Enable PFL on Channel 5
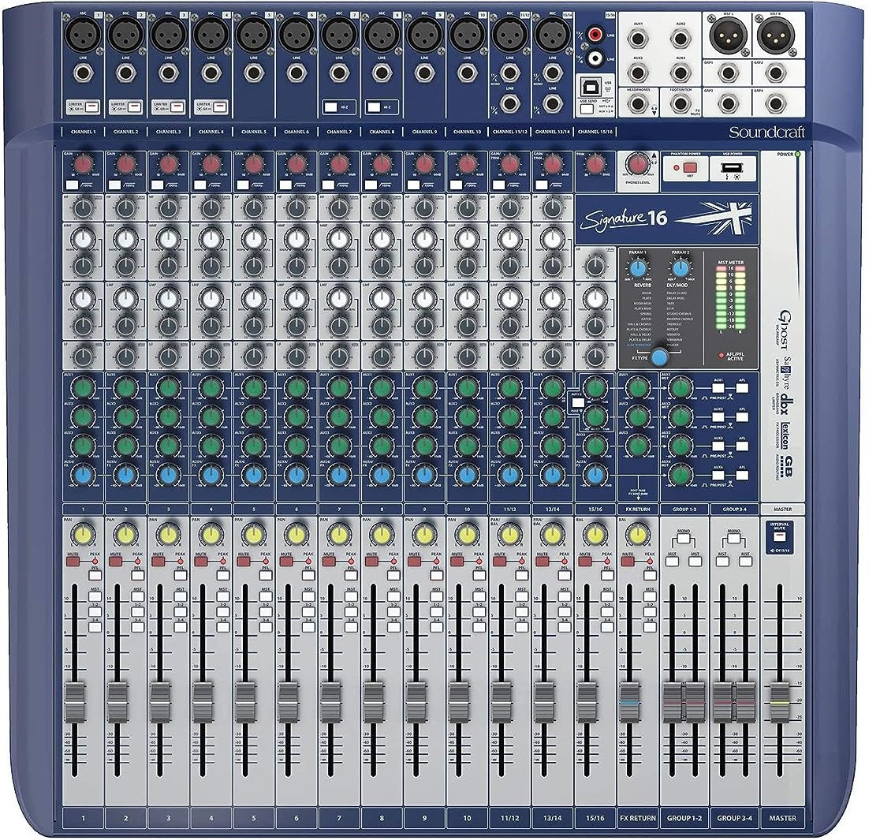The height and width of the screenshot is (840, 880). click(266, 576)
